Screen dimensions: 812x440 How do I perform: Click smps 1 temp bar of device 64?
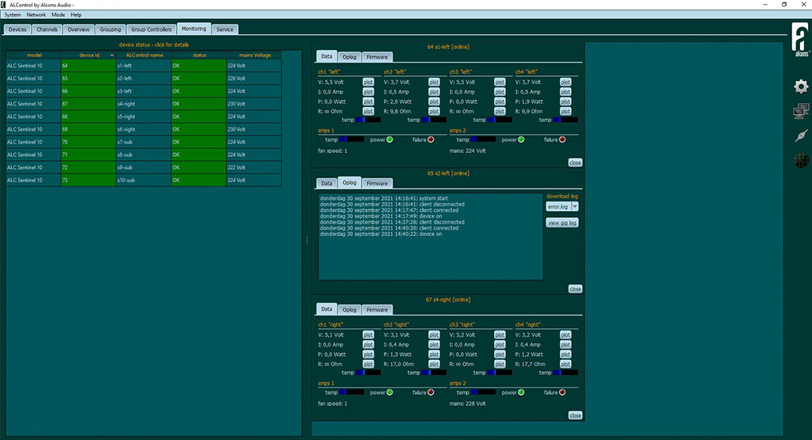[351, 140]
